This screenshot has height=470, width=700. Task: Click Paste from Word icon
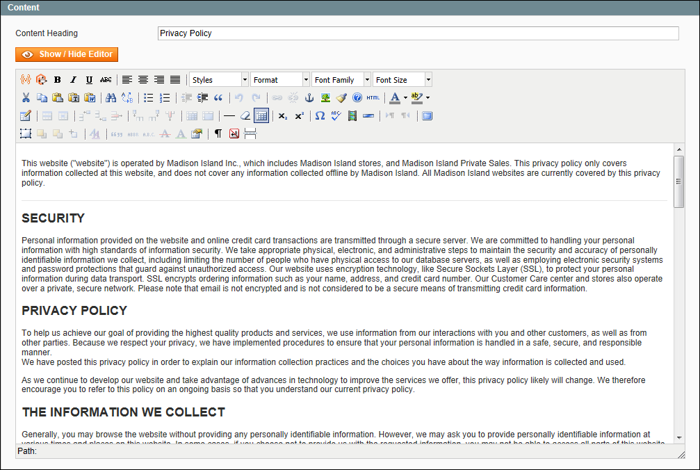[x=90, y=97]
